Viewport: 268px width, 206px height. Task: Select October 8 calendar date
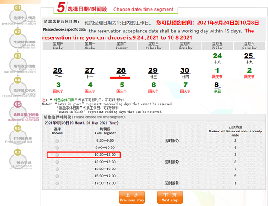[216, 85]
